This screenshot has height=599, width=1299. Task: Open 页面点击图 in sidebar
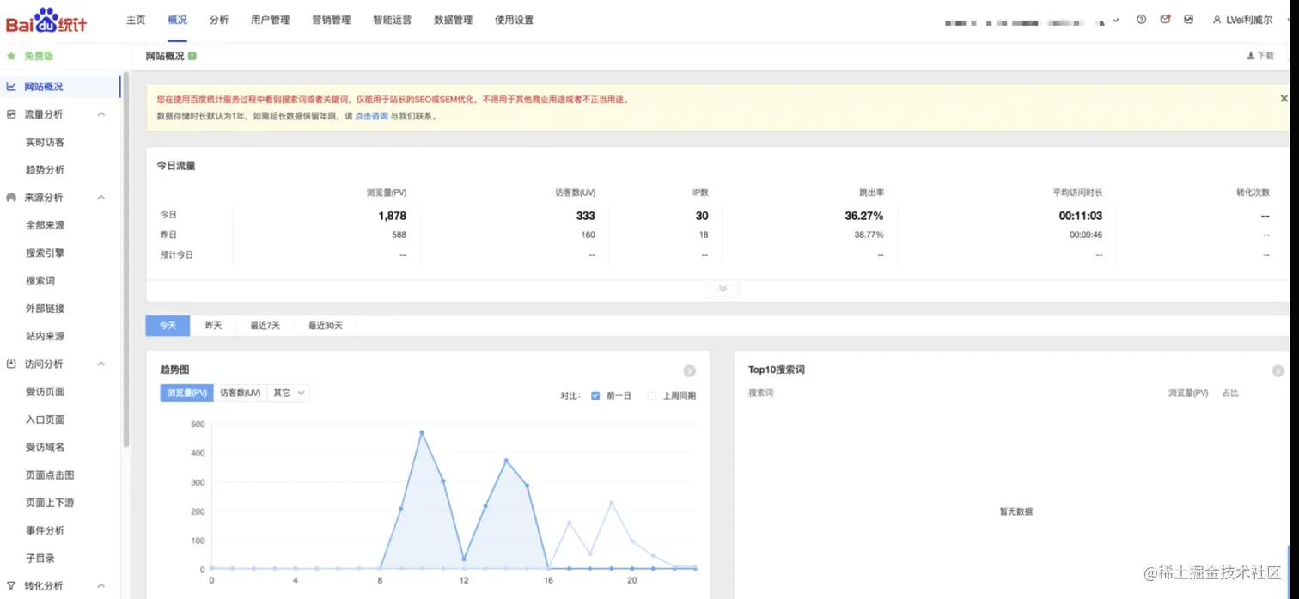pyautogui.click(x=50, y=475)
